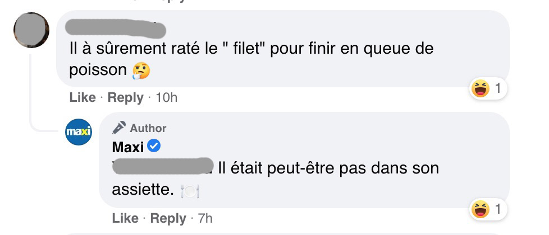Click the thinking face emoji after poisson
Image resolution: width=549 pixels, height=235 pixels.
[x=141, y=70]
